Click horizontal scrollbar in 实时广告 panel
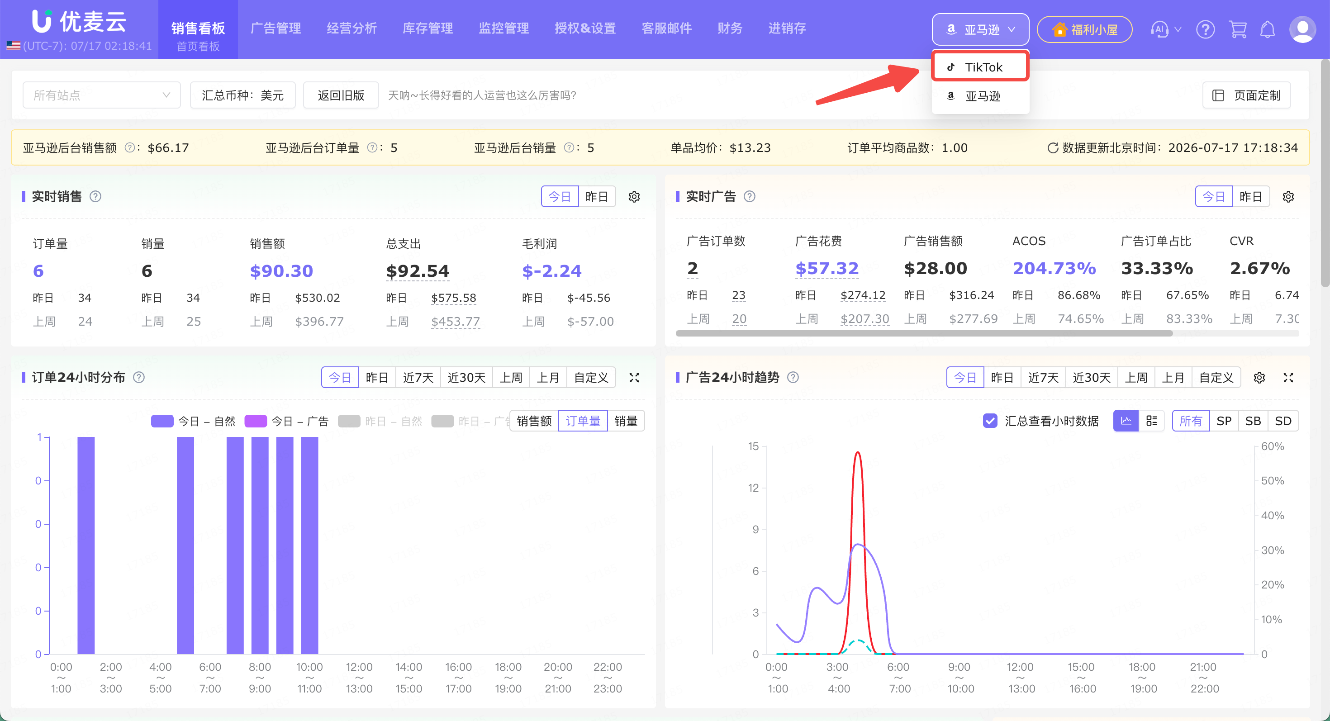This screenshot has width=1330, height=721. pos(924,333)
